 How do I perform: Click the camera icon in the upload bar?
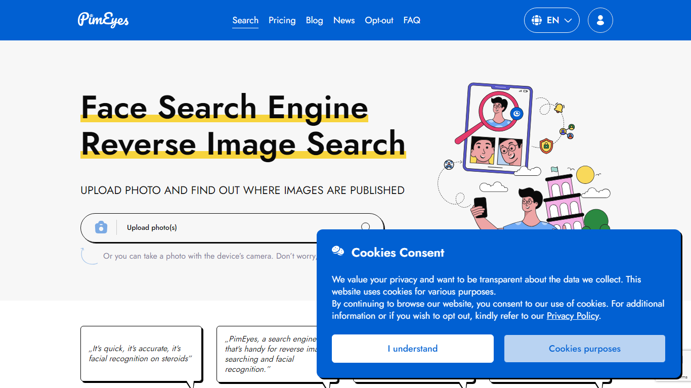coord(101,227)
